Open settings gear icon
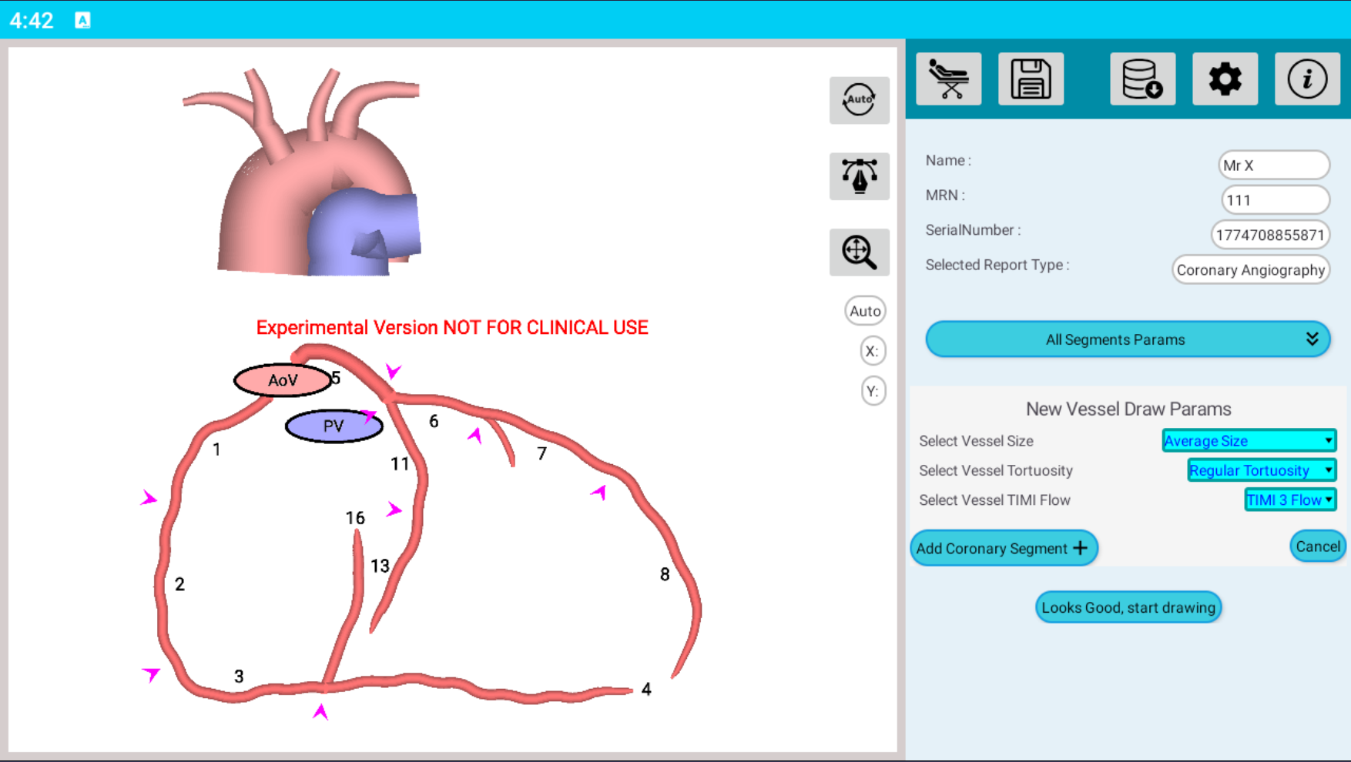The height and width of the screenshot is (762, 1351). (1225, 79)
